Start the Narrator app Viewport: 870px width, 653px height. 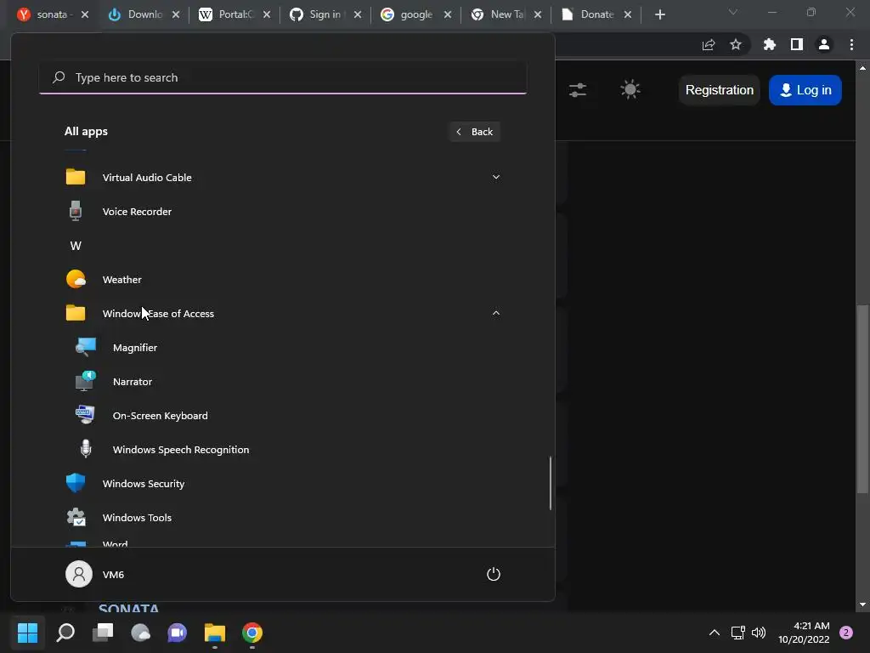282,382
